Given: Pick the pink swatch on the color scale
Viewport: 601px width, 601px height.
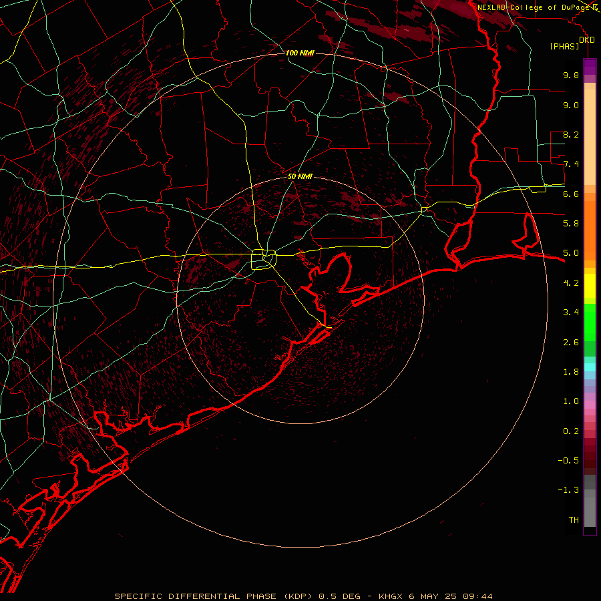Looking at the screenshot, I should [x=590, y=405].
